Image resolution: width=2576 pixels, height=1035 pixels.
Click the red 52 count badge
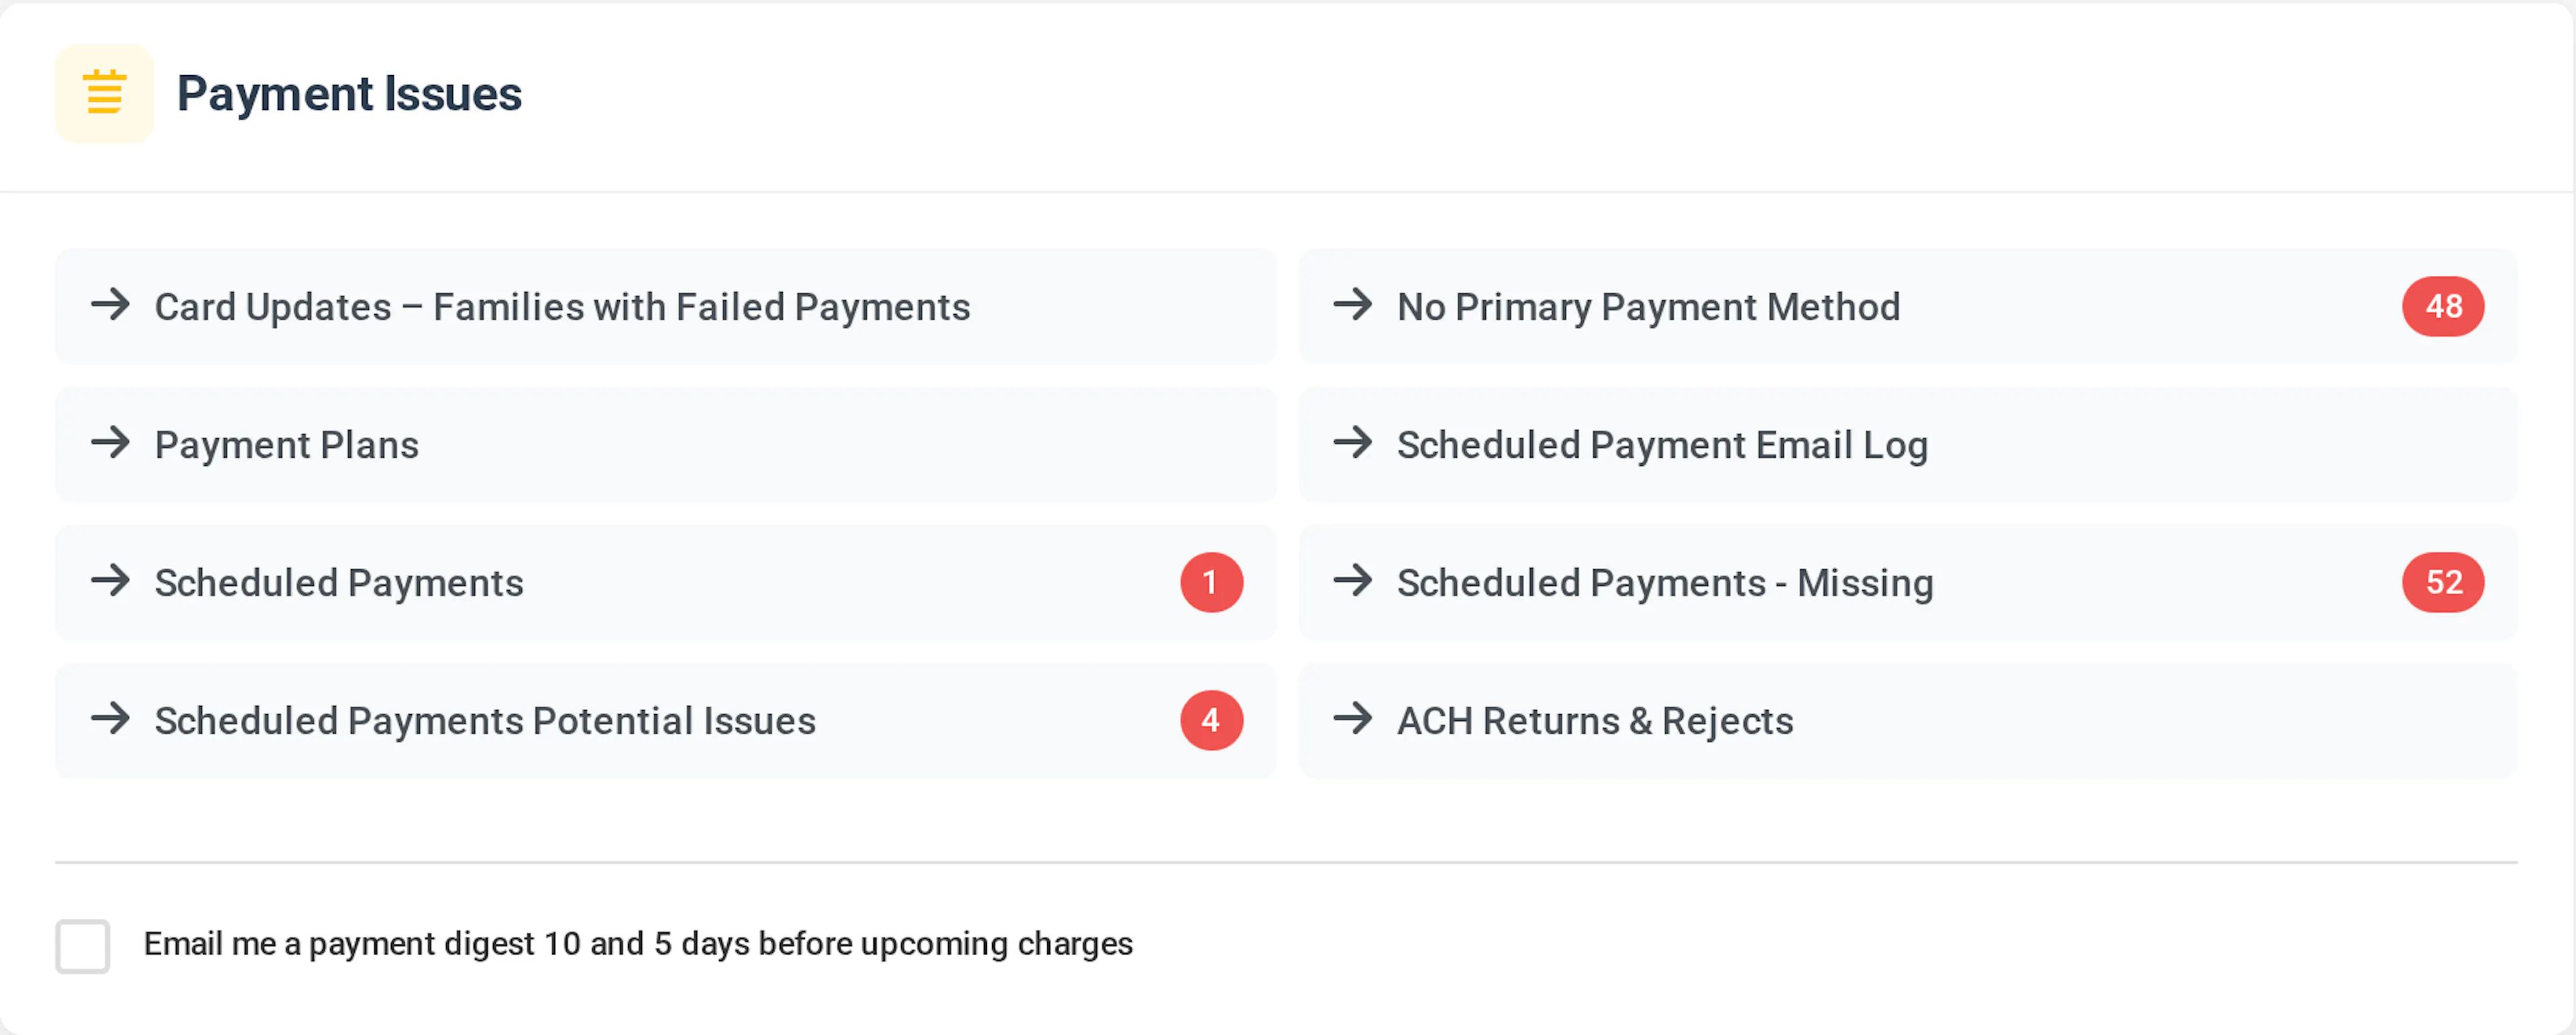(x=2442, y=583)
